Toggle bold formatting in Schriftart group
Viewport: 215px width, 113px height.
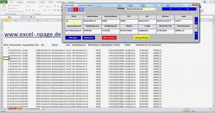(27, 10)
